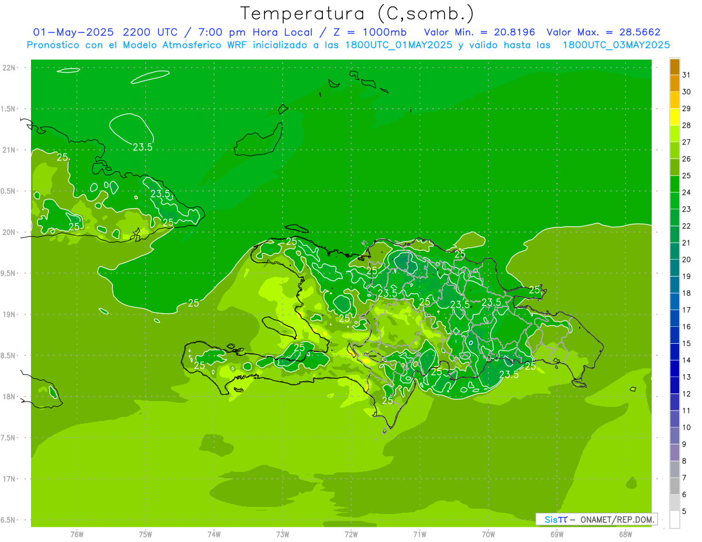The height and width of the screenshot is (542, 702).
Task: Click the legend value '5'
Action: click(684, 511)
